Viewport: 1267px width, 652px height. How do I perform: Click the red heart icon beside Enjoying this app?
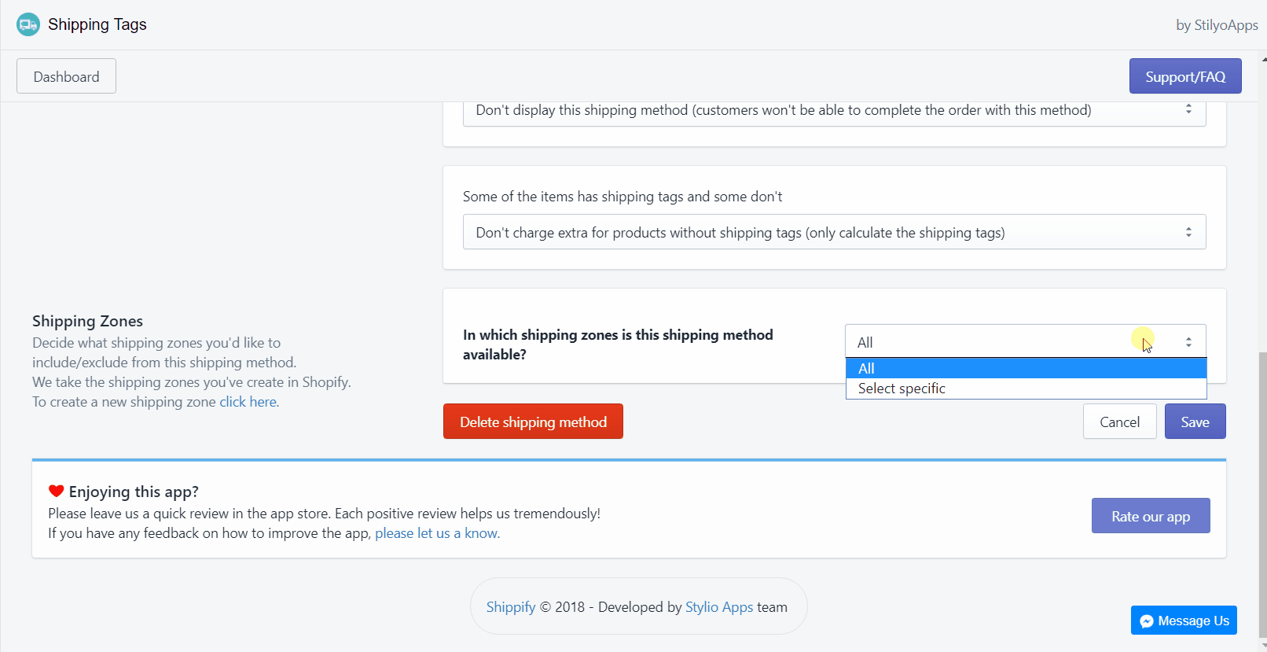[56, 491]
